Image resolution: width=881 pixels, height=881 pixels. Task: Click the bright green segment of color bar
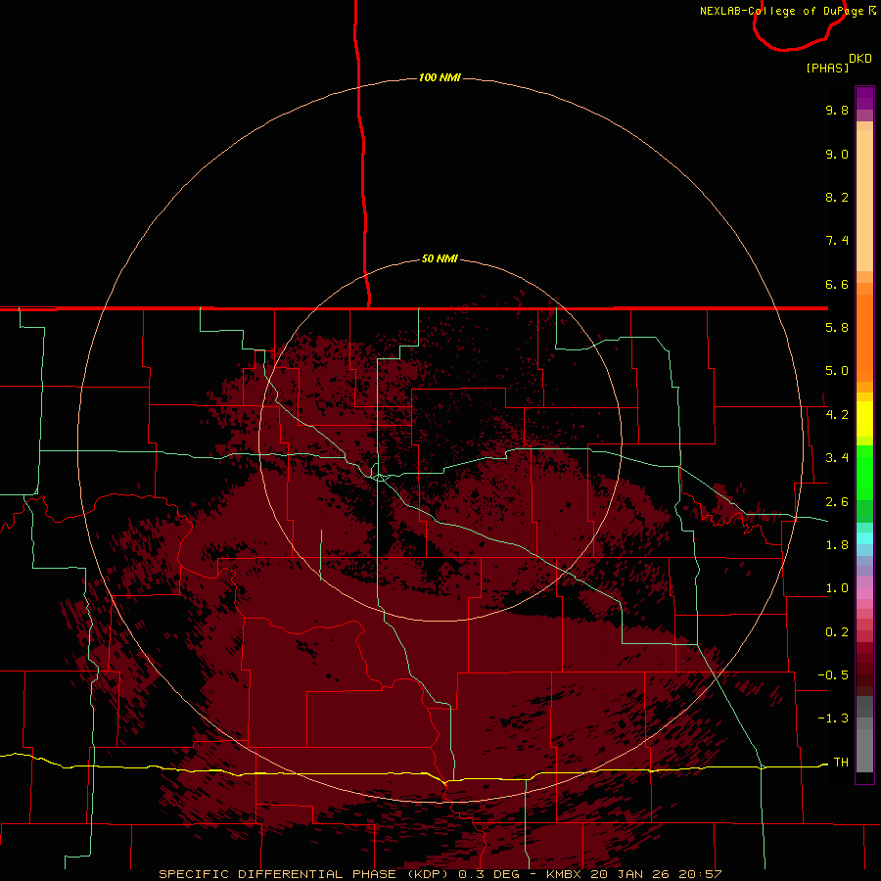864,472
